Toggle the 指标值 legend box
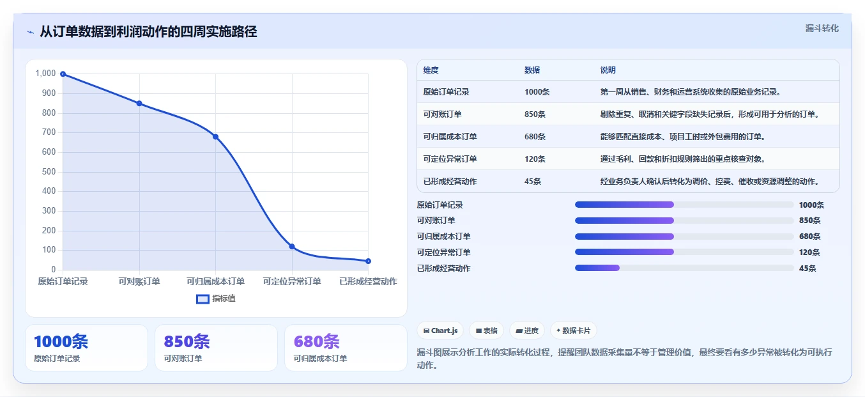Viewport: 865px width, 397px height. [x=203, y=299]
